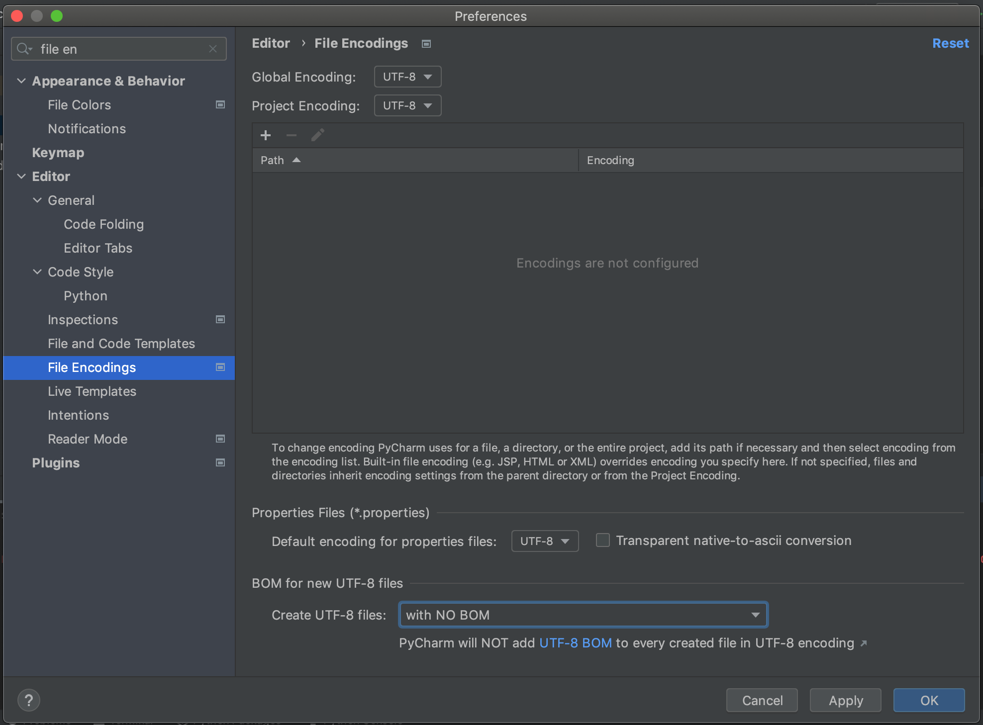Click the icon after File Encodings breadcrumb
This screenshot has width=983, height=725.
(426, 44)
